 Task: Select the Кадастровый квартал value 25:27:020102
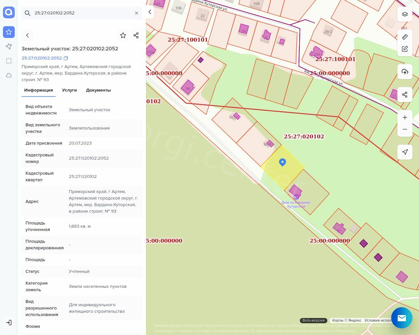83,177
